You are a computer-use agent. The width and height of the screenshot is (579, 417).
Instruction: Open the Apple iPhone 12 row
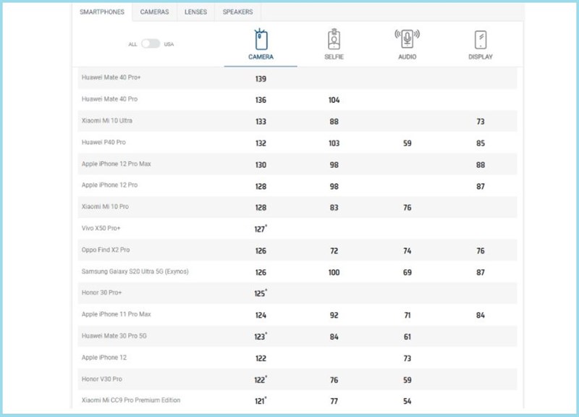[297, 358]
